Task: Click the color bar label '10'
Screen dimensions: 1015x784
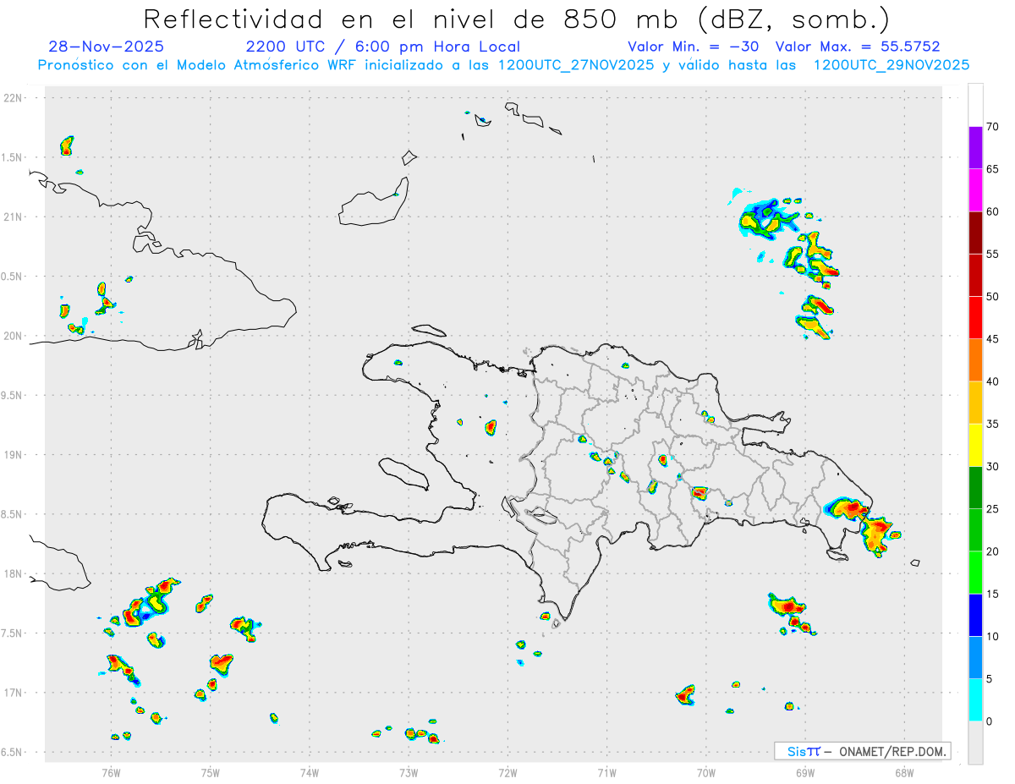Action: [993, 636]
